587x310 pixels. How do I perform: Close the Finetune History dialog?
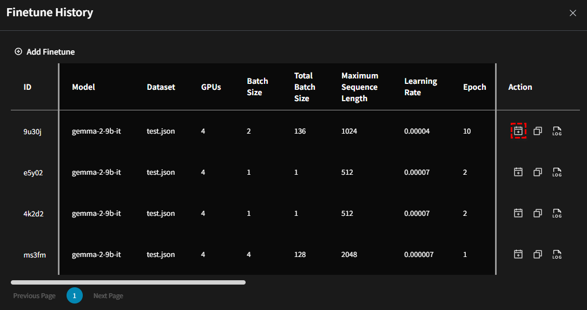point(572,13)
